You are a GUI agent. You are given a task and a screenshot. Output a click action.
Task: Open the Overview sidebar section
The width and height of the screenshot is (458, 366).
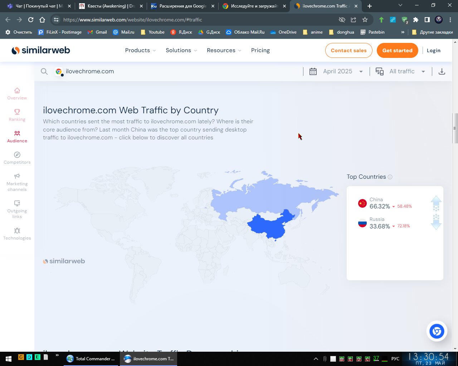(x=17, y=94)
